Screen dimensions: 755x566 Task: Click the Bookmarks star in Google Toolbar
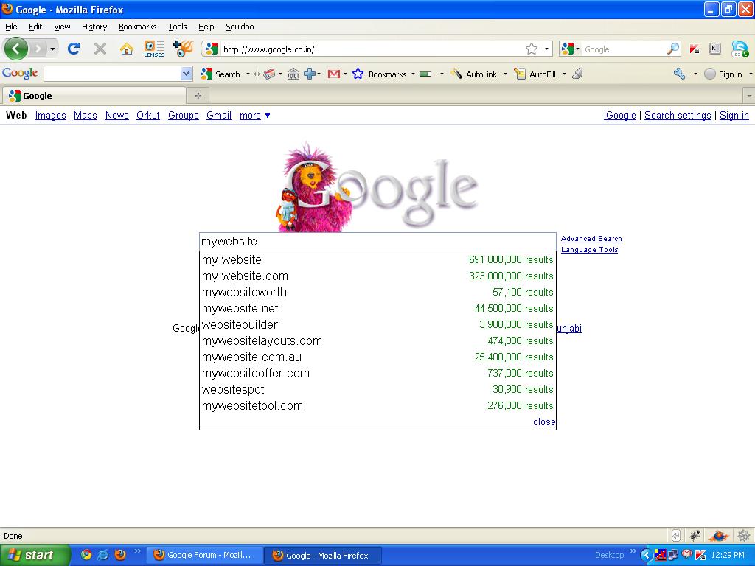(358, 74)
